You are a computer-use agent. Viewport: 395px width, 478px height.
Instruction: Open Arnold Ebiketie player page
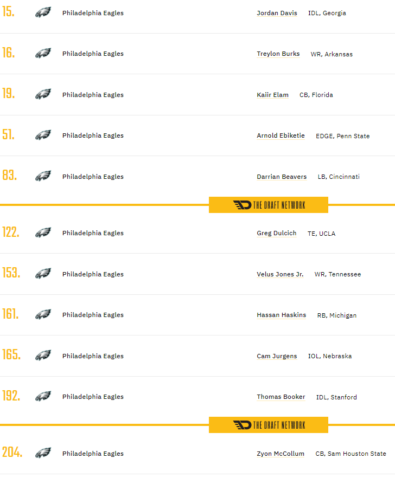tap(281, 135)
